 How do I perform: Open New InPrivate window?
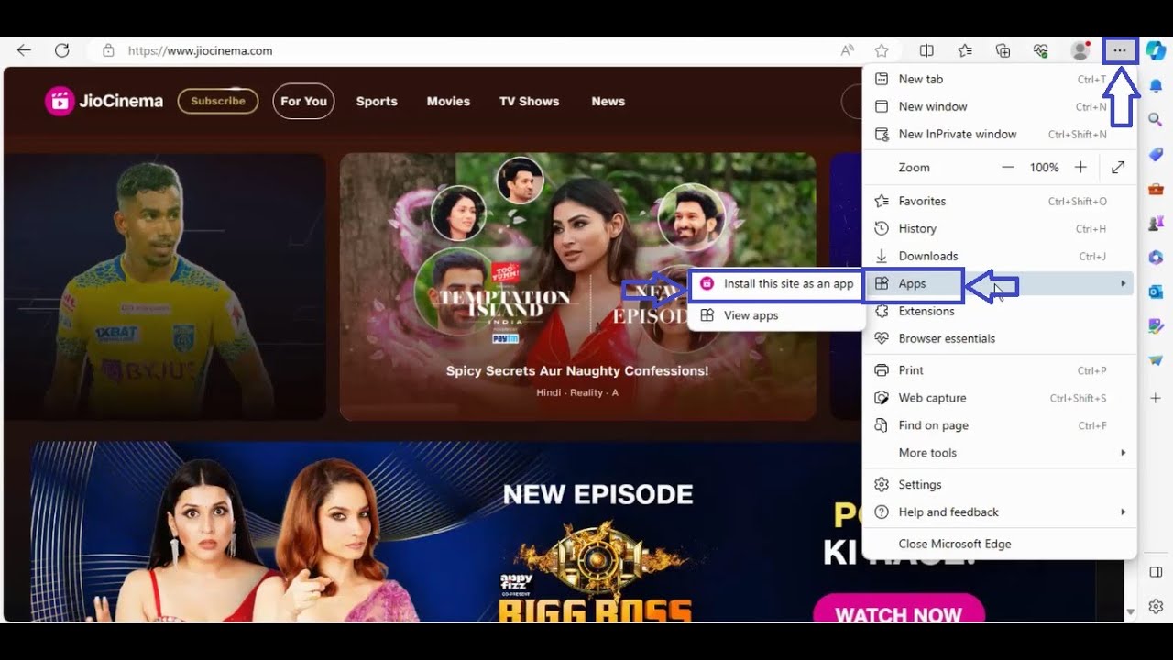coord(1000,135)
